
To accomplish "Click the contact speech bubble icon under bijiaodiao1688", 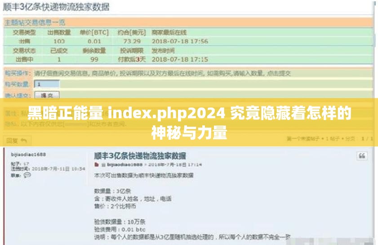I will click(x=27, y=175).
